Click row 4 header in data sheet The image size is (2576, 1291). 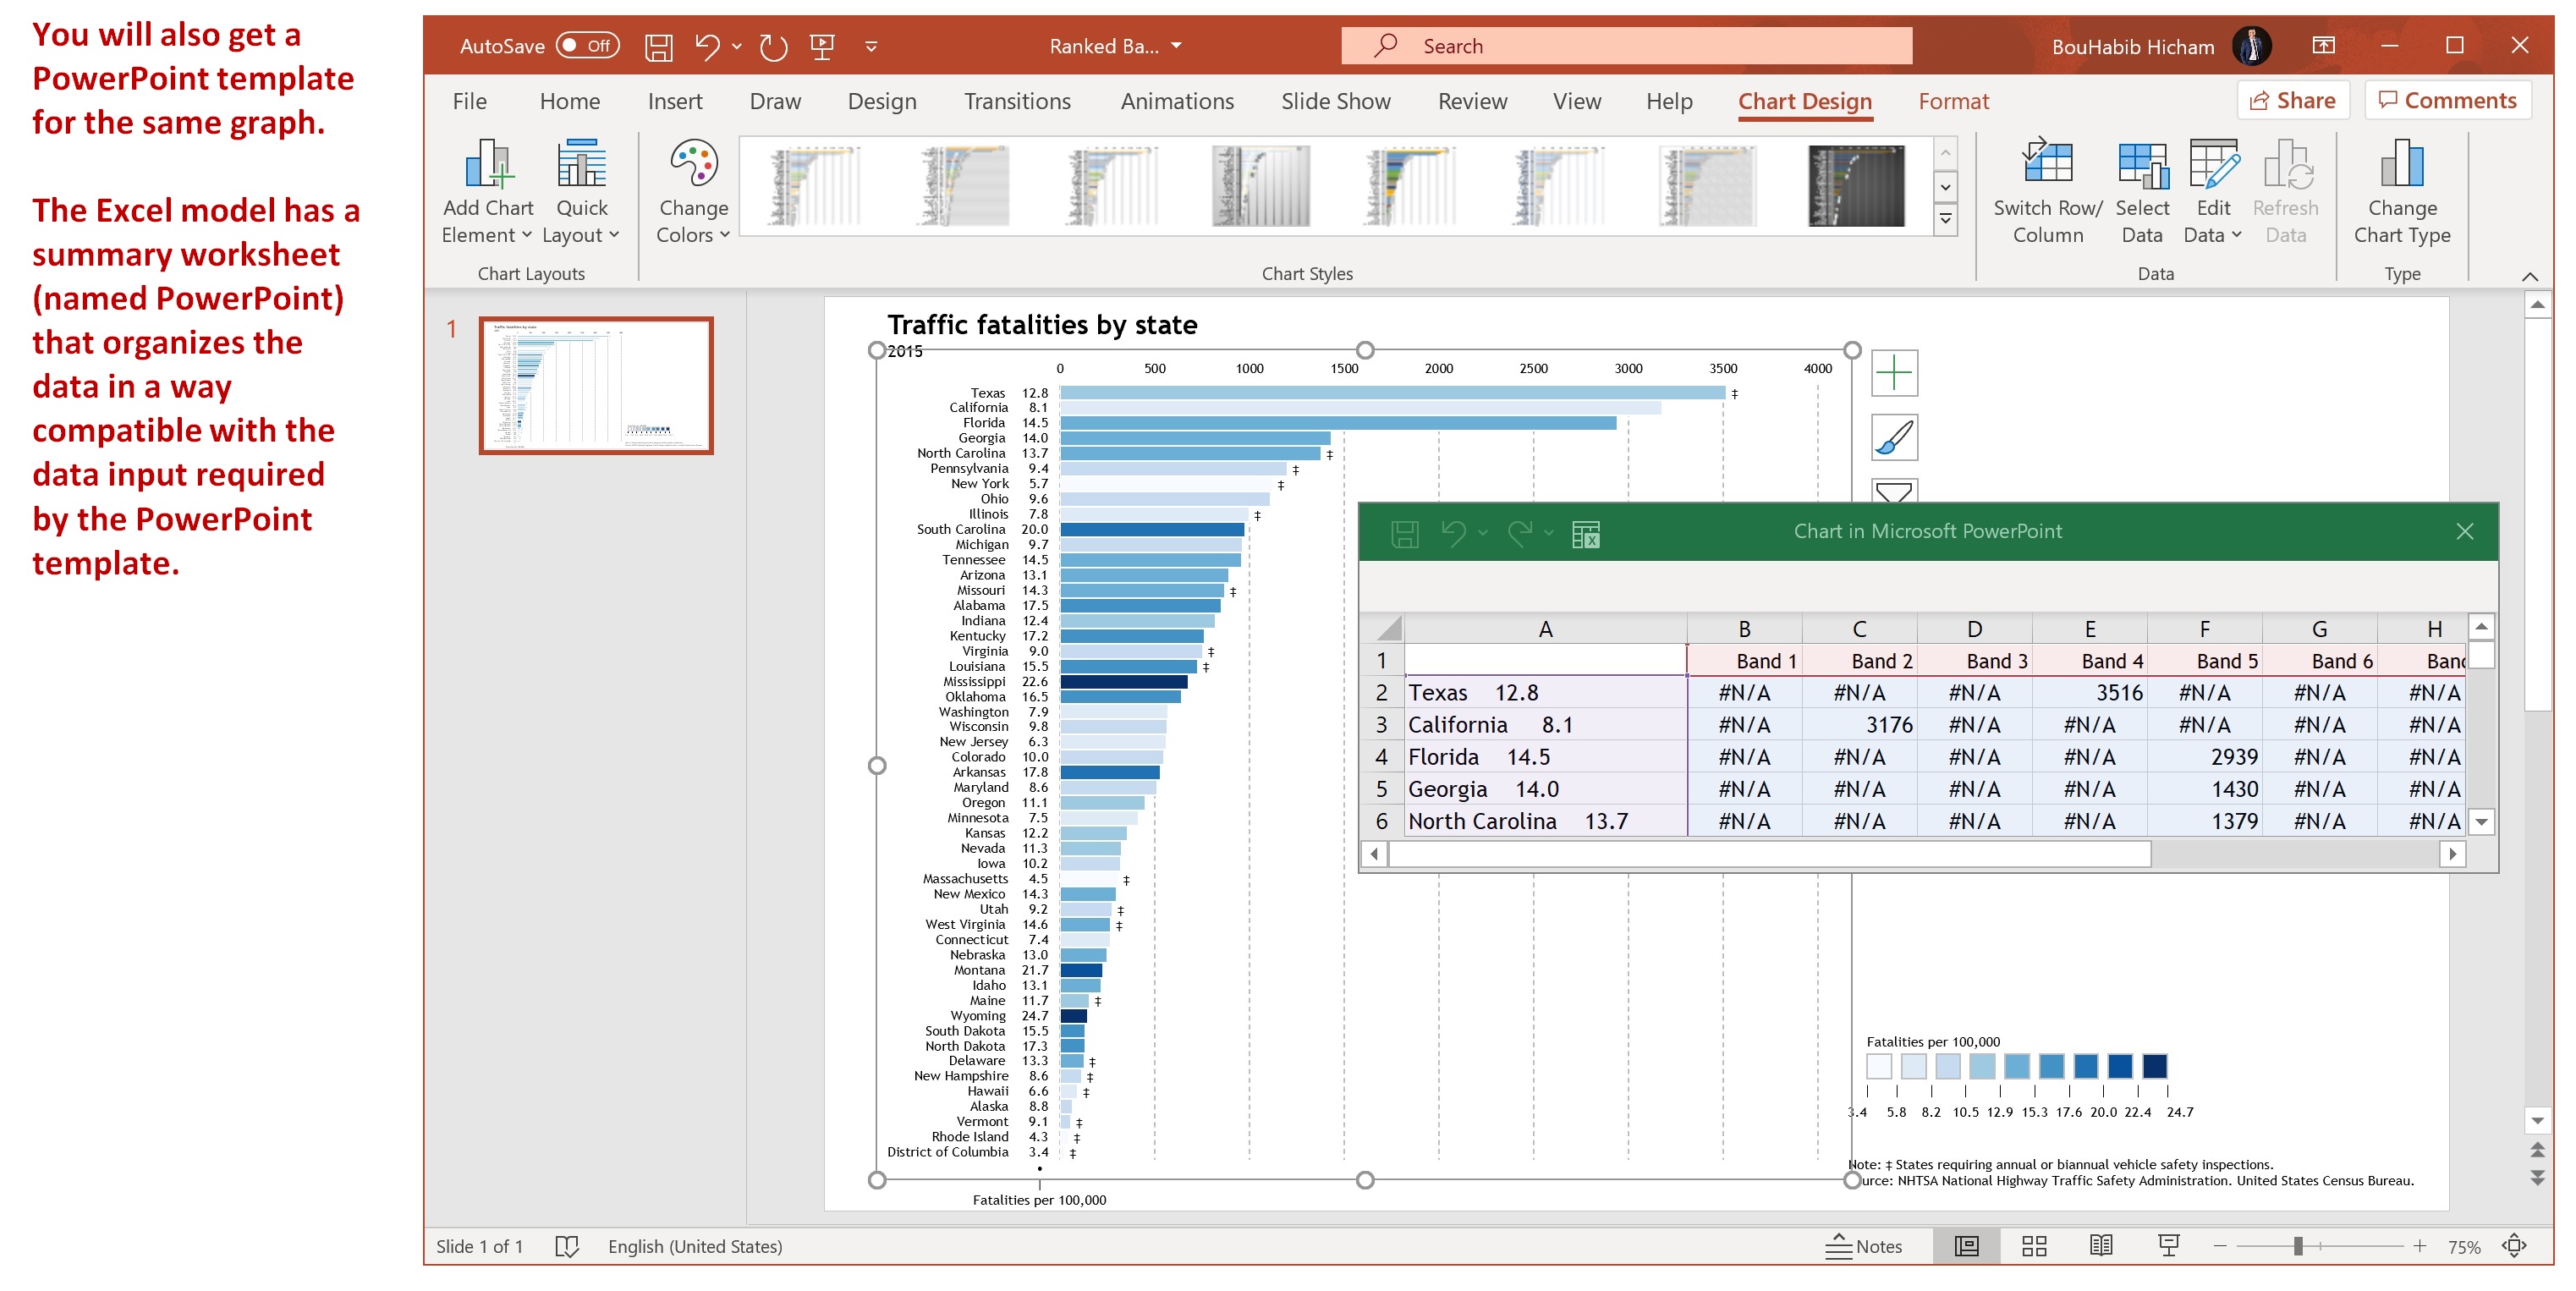(x=1381, y=756)
